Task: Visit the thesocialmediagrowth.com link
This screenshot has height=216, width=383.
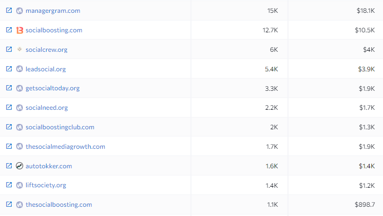Action: [x=65, y=146]
